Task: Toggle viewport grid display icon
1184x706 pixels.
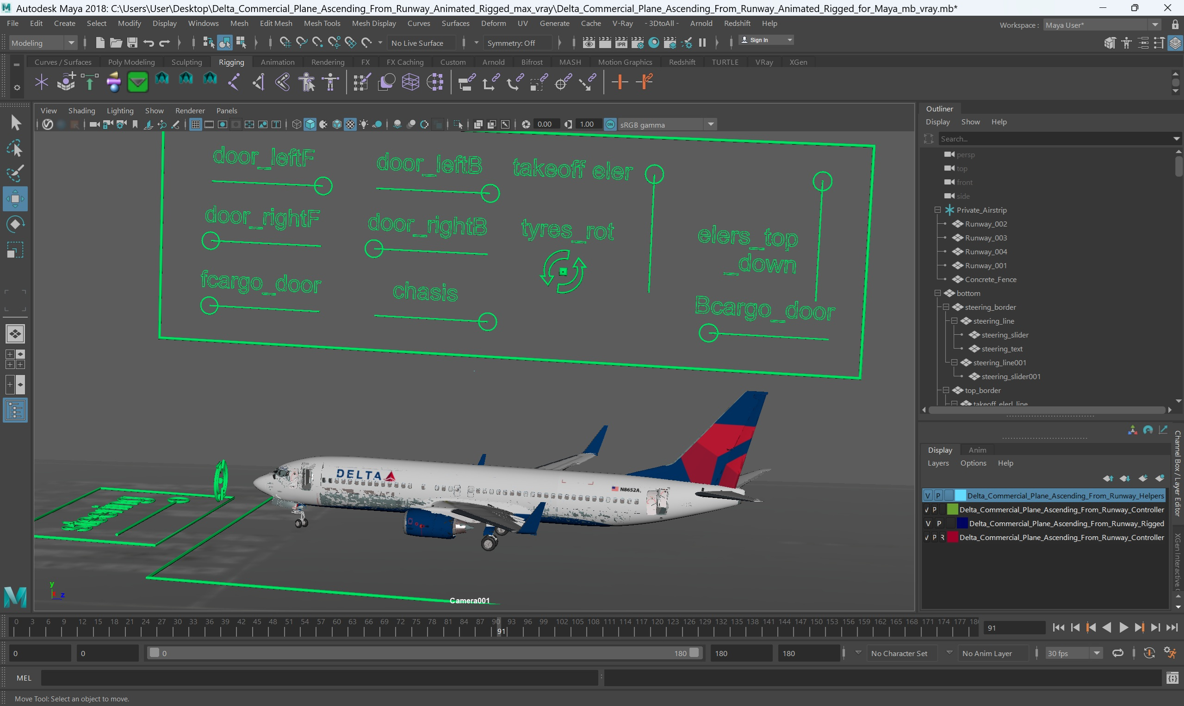Action: click(x=195, y=125)
